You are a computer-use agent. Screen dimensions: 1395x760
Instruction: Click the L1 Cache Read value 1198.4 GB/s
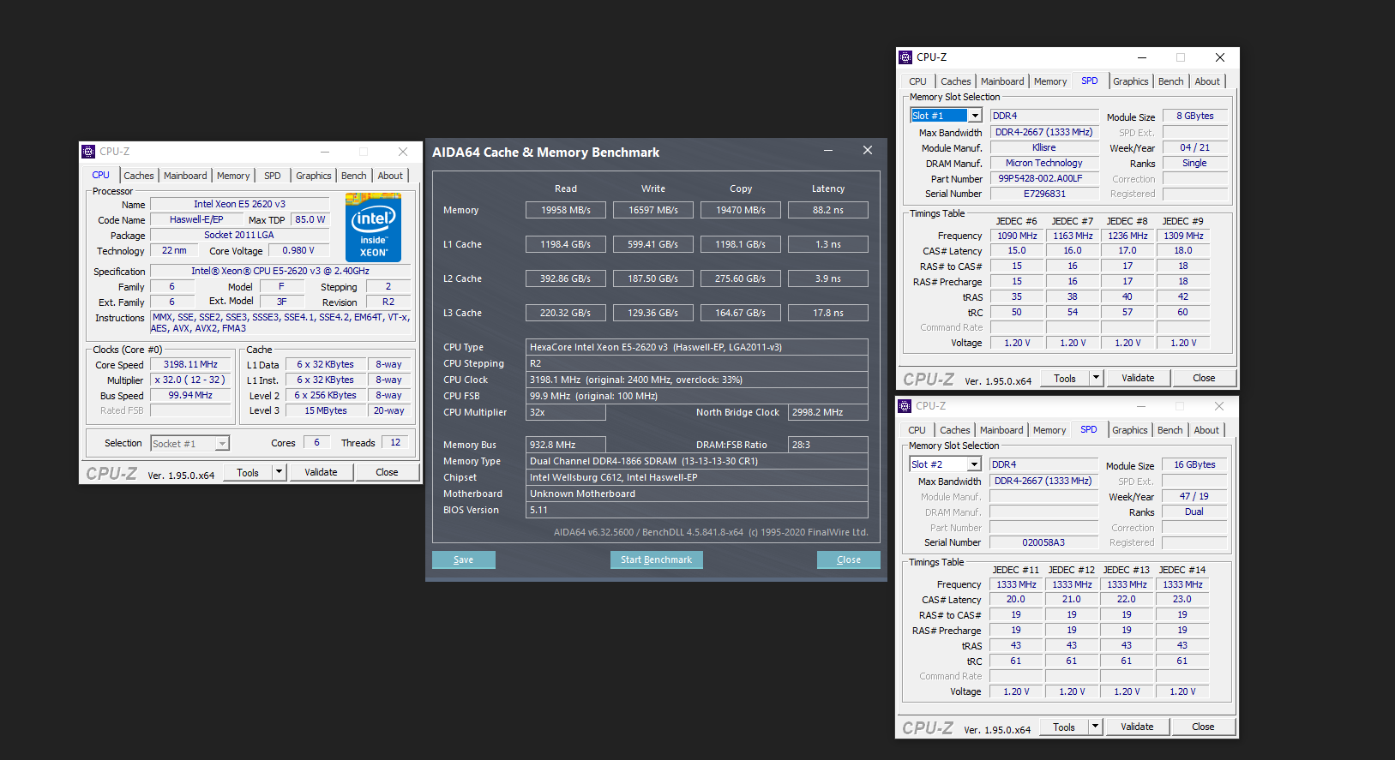tap(566, 244)
